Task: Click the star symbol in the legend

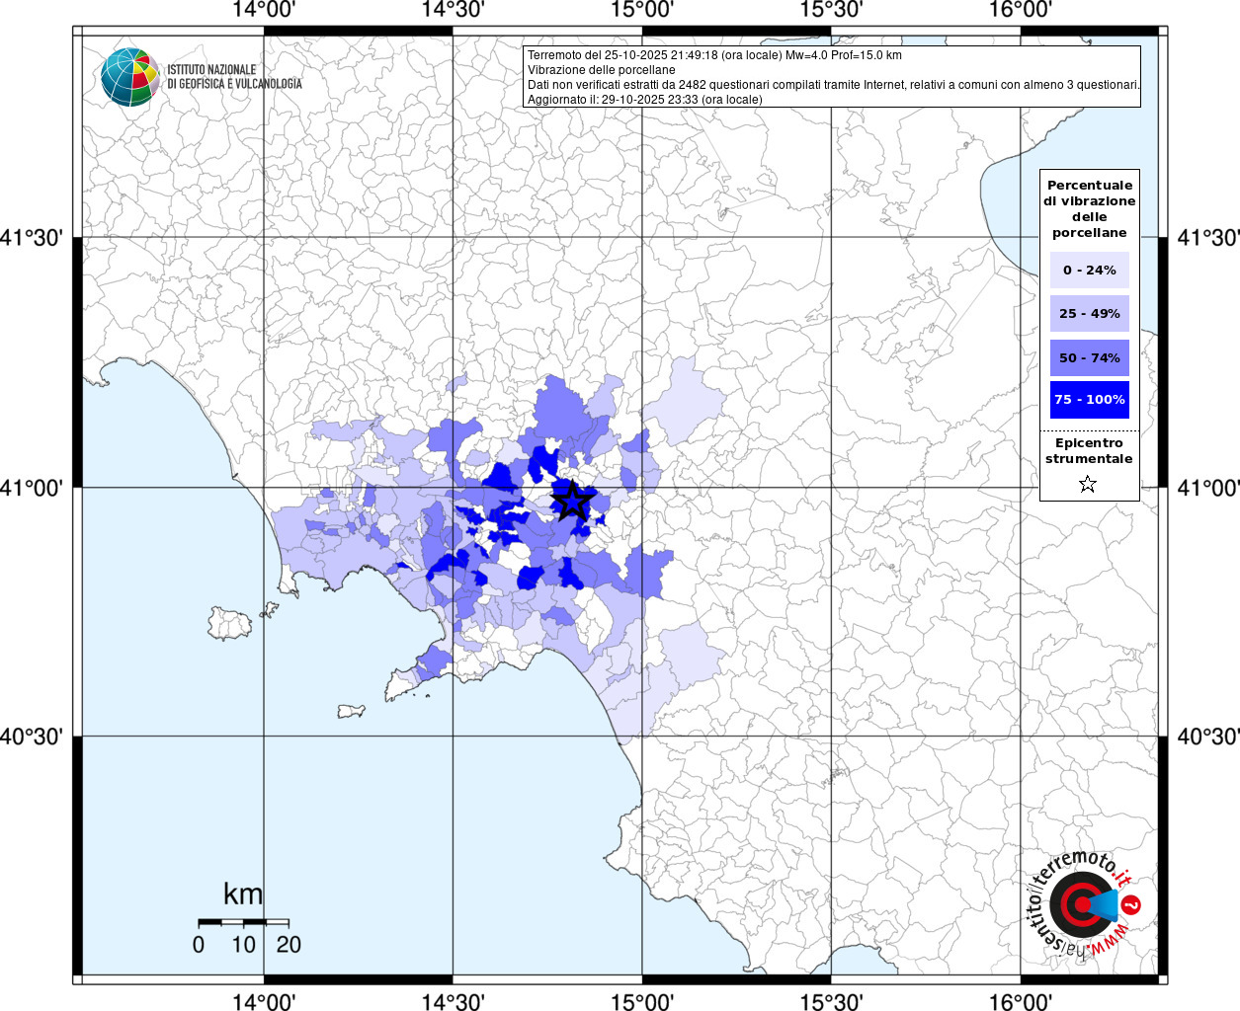Action: point(1088,484)
